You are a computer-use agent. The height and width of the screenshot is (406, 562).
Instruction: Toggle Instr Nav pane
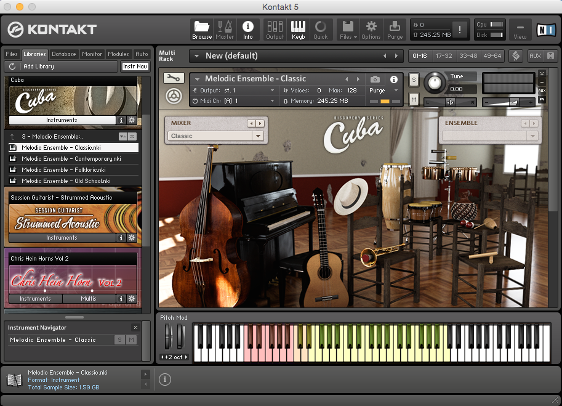point(135,67)
